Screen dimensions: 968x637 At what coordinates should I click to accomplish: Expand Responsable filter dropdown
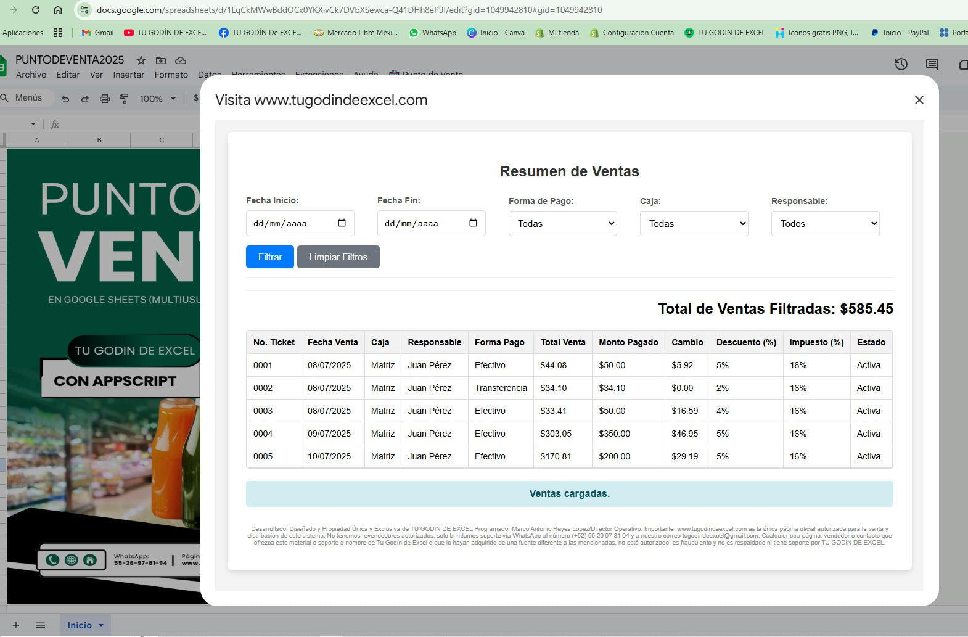click(826, 224)
